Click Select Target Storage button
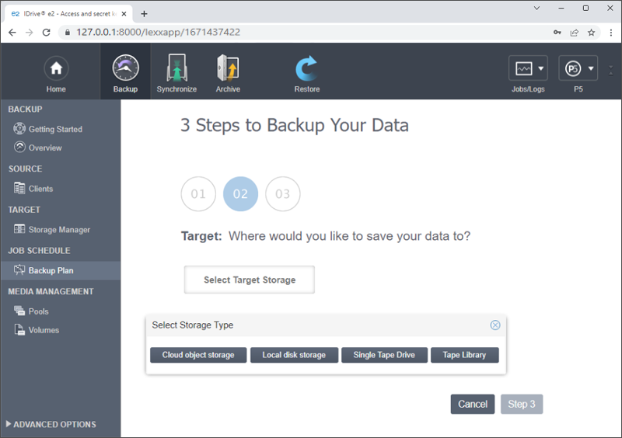Viewport: 622px width, 438px height. click(x=250, y=280)
